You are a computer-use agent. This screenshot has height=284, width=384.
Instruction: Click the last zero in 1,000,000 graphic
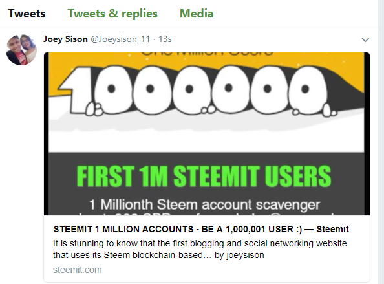coord(308,90)
